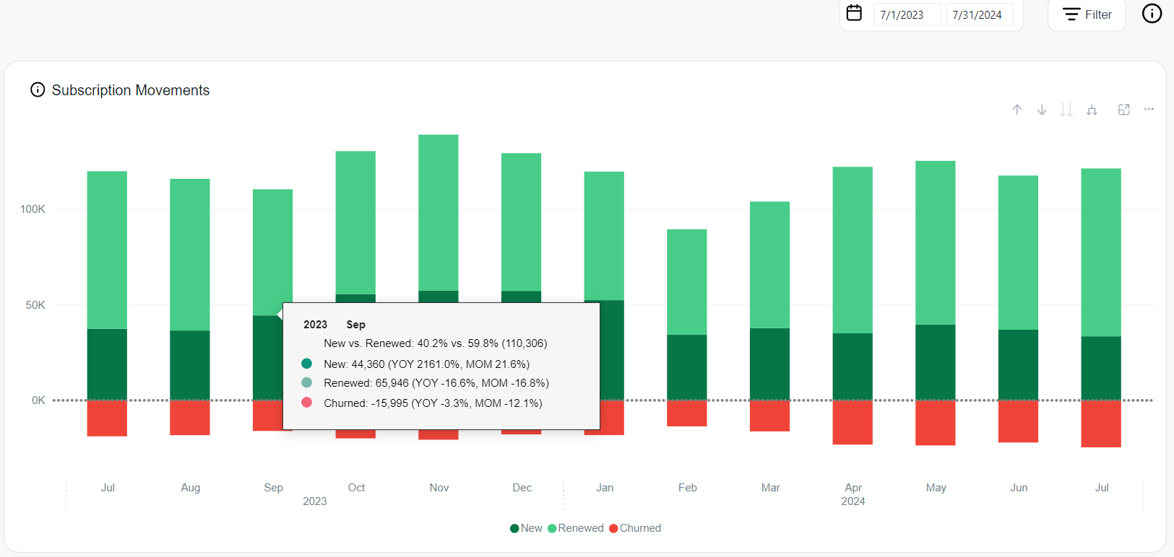The height and width of the screenshot is (557, 1174).
Task: Select the November 2023 renewed bar segment
Action: pyautogui.click(x=439, y=213)
